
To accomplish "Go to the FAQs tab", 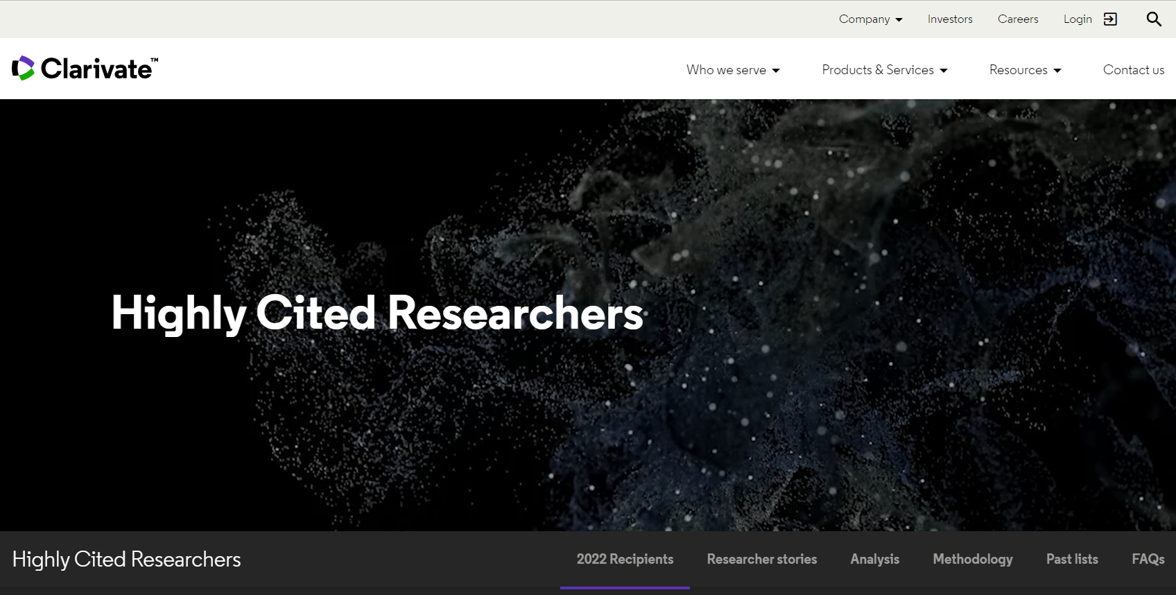I will pyautogui.click(x=1148, y=559).
